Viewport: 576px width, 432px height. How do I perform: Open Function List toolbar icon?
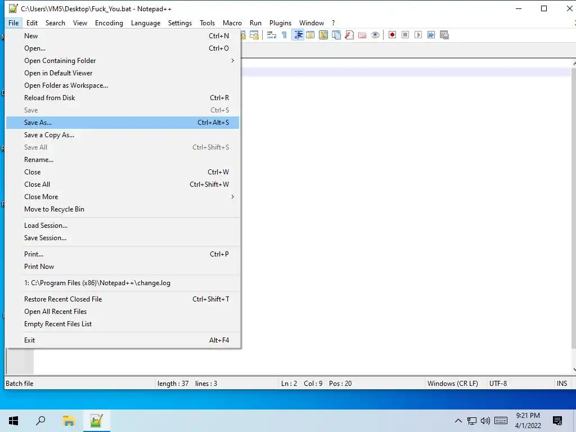click(349, 35)
